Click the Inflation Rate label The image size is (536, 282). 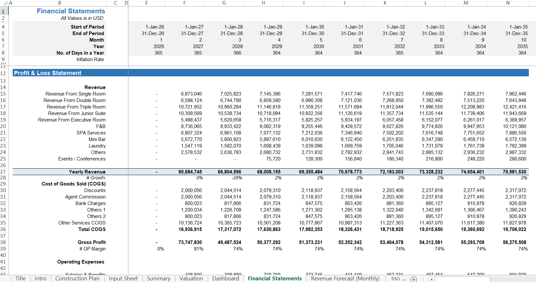(90, 59)
